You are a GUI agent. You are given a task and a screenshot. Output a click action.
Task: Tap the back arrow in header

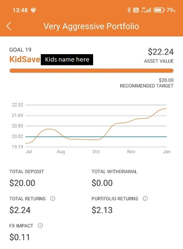[9, 26]
